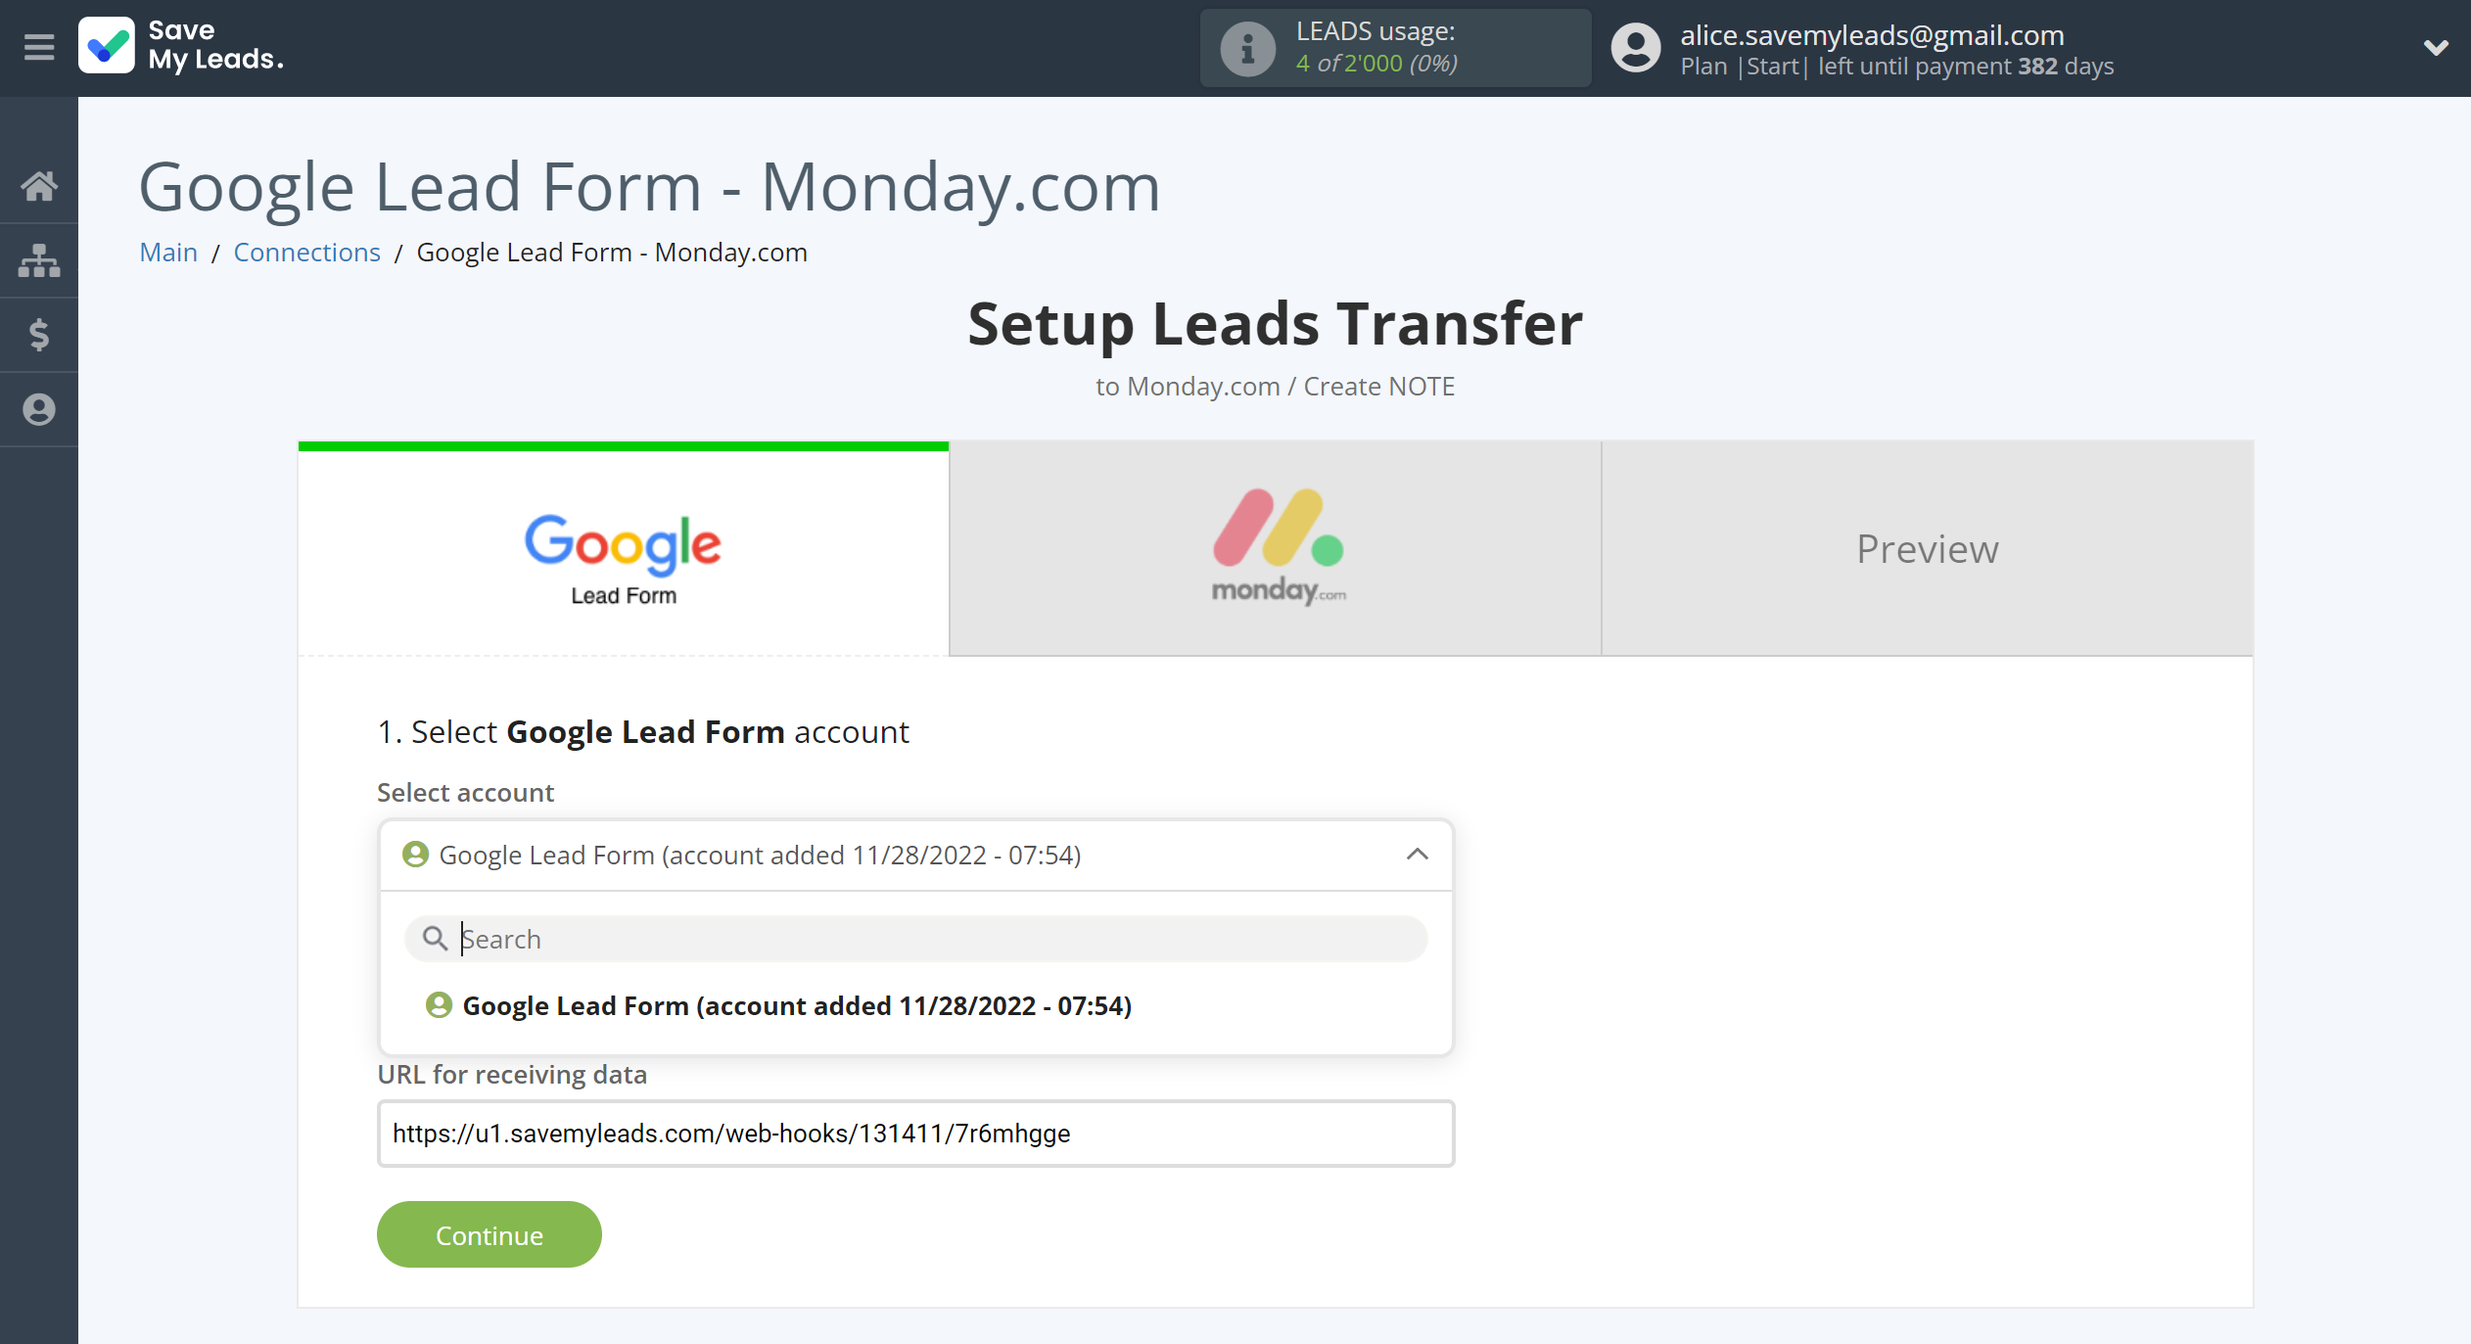
Task: Click the Main breadcrumb link
Action: click(167, 252)
